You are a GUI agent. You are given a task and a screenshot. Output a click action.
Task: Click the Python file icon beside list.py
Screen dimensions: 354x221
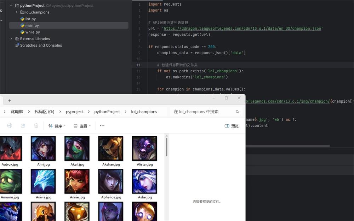(22, 19)
